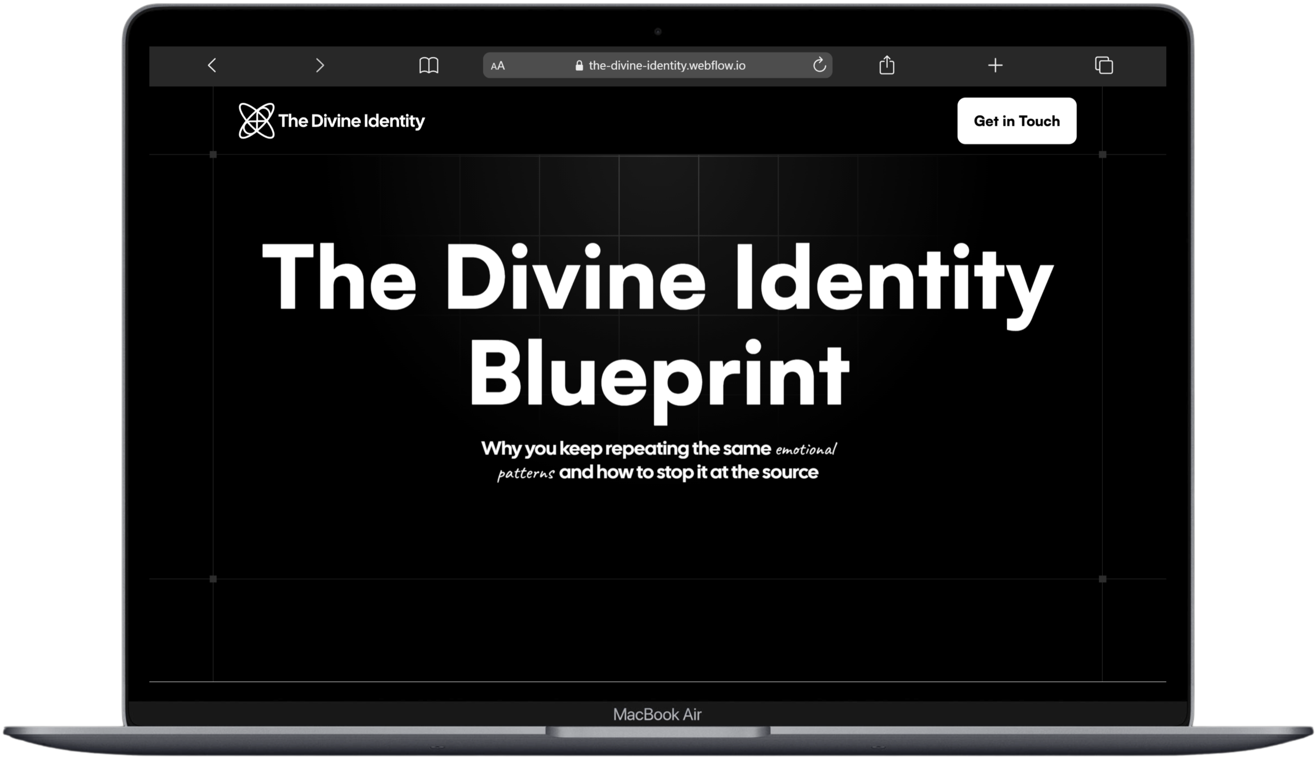Go forward using the browser forward arrow
Image resolution: width=1316 pixels, height=757 pixels.
320,65
